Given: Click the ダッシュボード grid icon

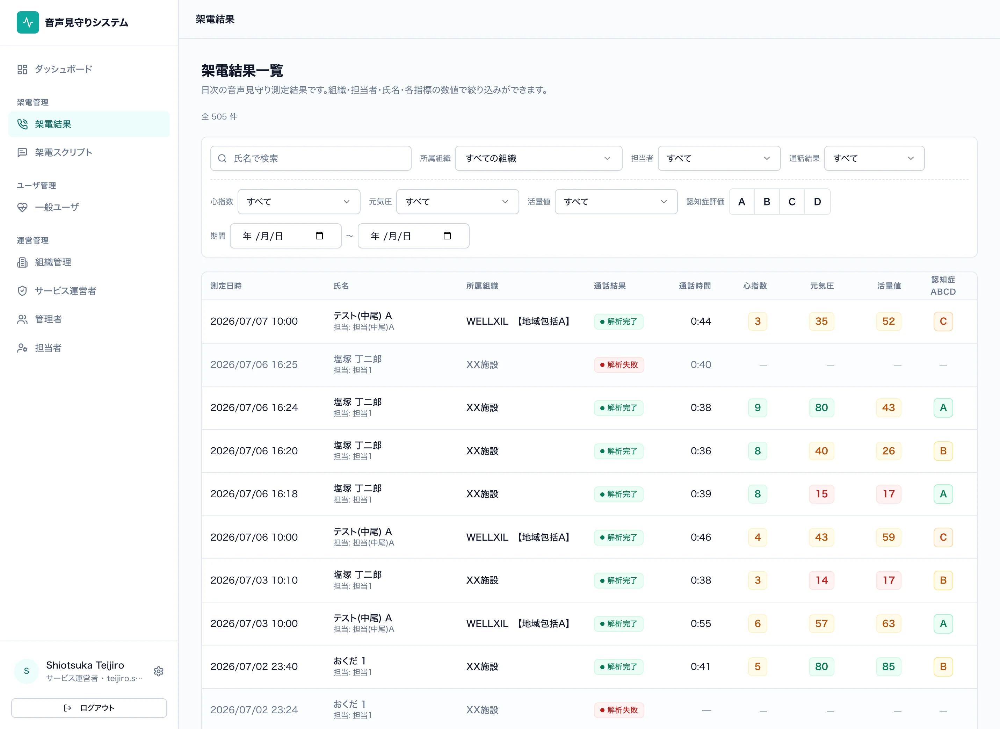Looking at the screenshot, I should point(22,69).
